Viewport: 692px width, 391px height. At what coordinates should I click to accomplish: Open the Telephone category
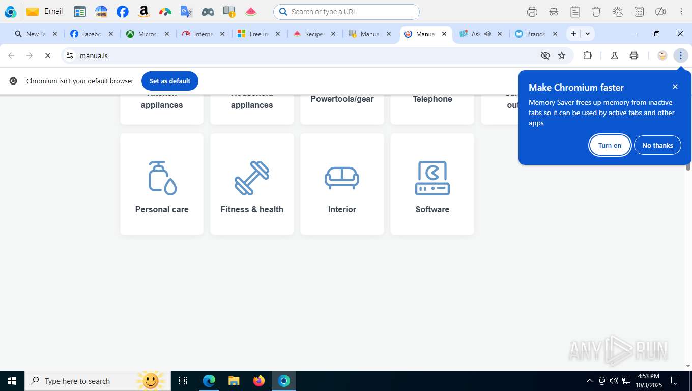(x=432, y=108)
